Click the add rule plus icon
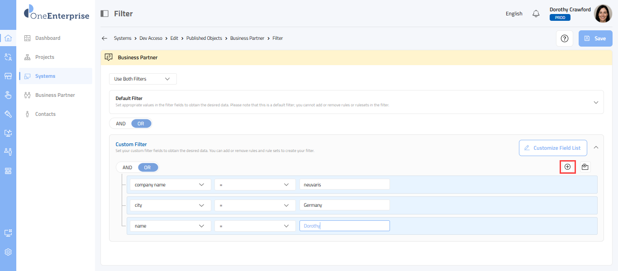The image size is (618, 271). click(567, 167)
